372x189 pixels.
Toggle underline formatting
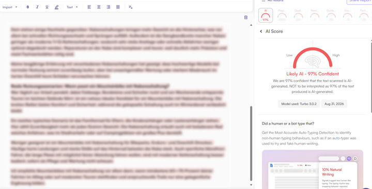point(47,7)
